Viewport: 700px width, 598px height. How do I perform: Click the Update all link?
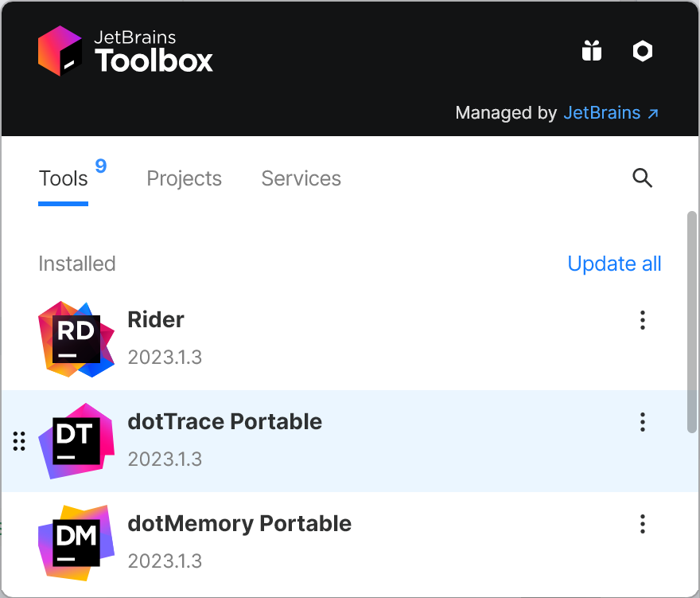coord(614,264)
